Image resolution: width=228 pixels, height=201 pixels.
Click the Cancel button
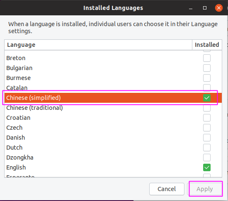167,189
